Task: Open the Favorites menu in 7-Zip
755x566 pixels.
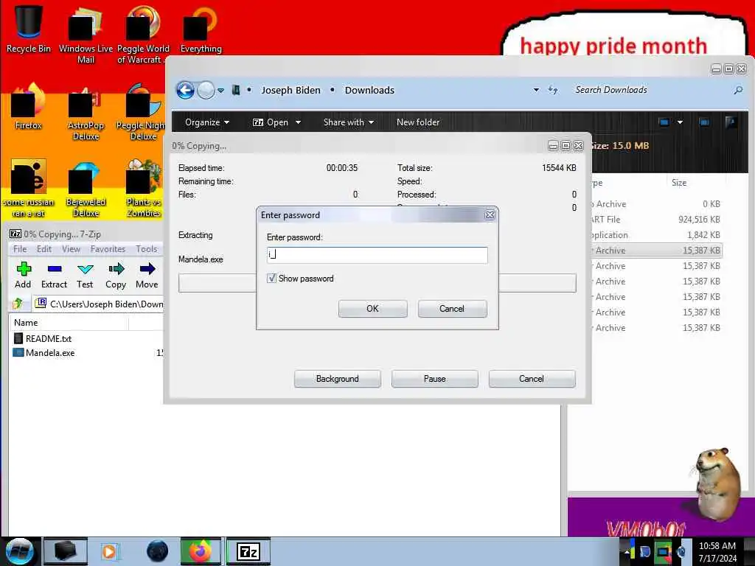Action: point(108,249)
